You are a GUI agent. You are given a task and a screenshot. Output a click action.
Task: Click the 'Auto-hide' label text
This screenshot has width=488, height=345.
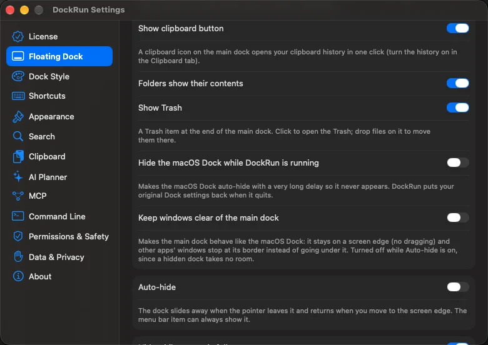[157, 287]
